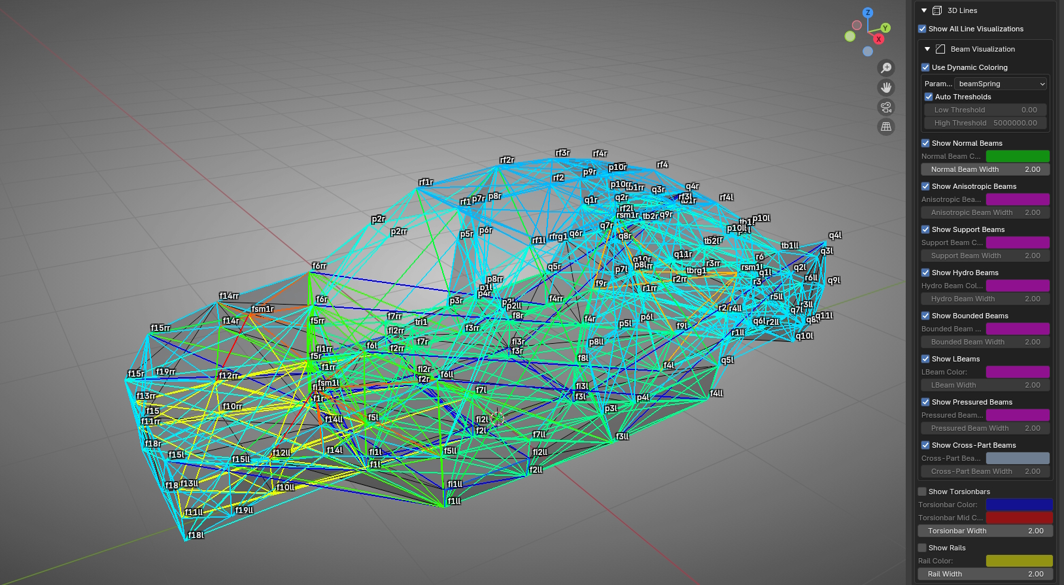Enable Show Torsionbars checkbox
Screen dimensions: 1064x585
click(922, 492)
